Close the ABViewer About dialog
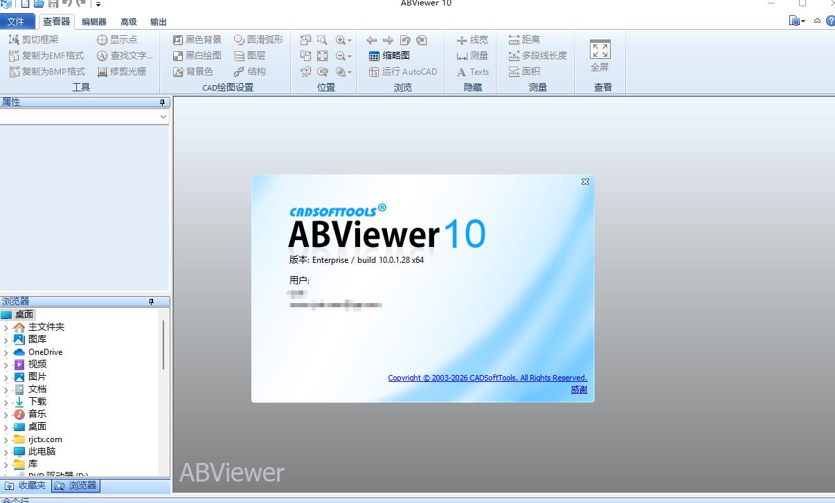 (585, 182)
